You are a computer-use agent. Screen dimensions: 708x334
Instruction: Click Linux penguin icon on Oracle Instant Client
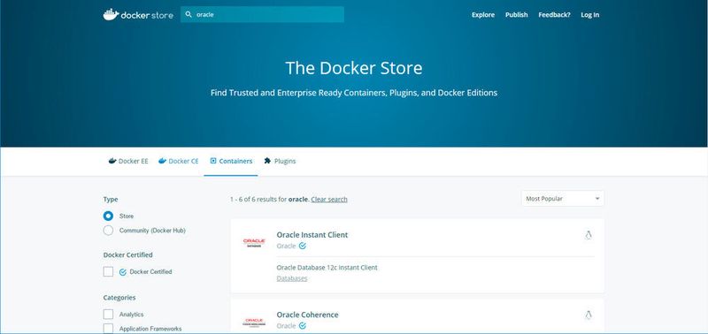(589, 235)
